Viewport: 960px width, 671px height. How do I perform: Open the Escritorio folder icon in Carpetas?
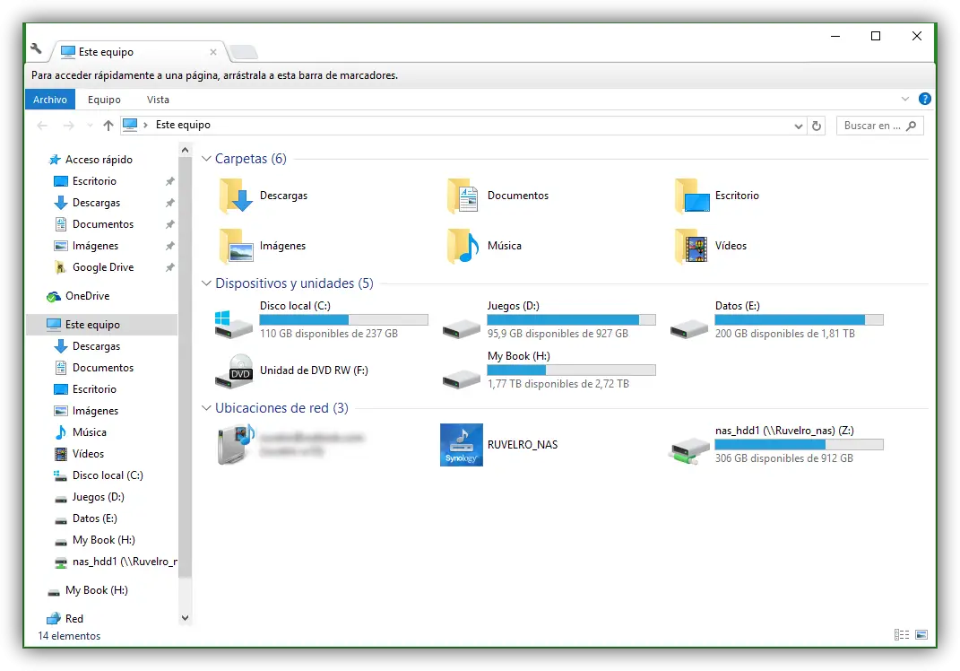point(692,196)
